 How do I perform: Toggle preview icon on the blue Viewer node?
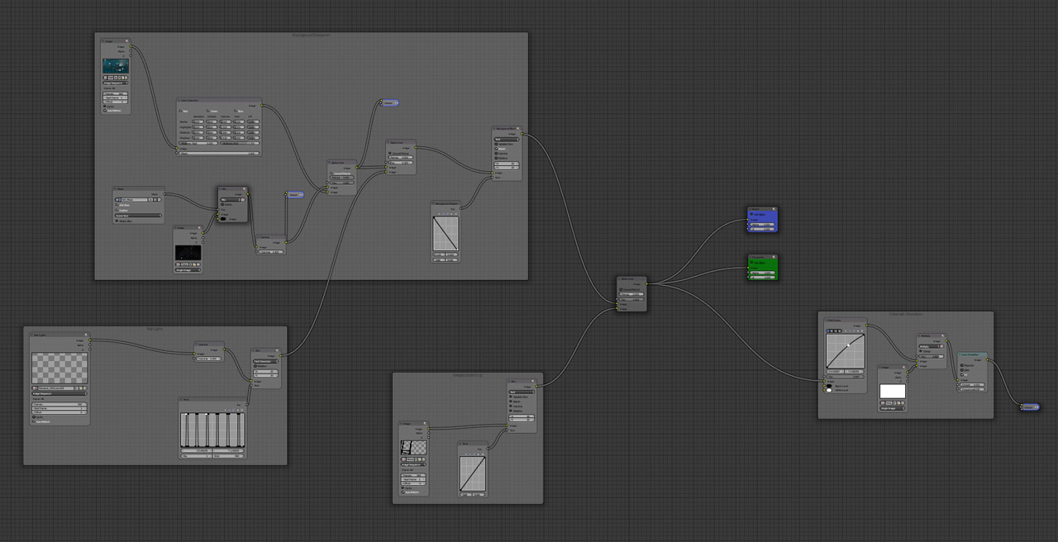tap(774, 209)
